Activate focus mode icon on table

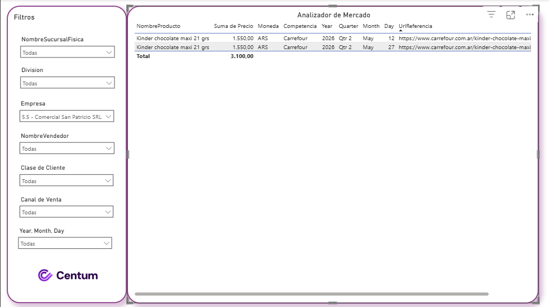coord(510,15)
